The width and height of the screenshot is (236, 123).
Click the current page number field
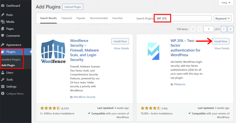pos(209,29)
